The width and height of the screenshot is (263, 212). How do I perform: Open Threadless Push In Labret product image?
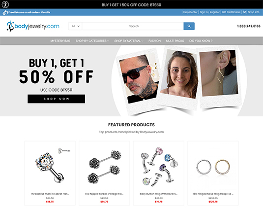tap(50, 166)
